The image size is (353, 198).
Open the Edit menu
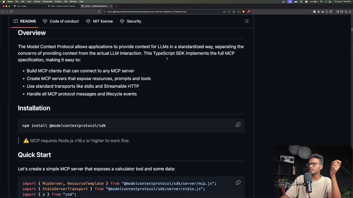tap(23, 1)
